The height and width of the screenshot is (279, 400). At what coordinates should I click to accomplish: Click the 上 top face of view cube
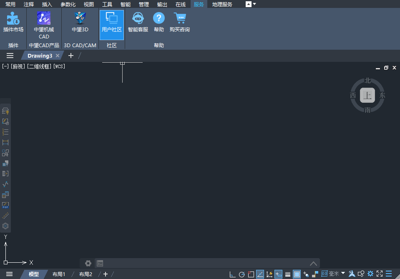click(367, 95)
